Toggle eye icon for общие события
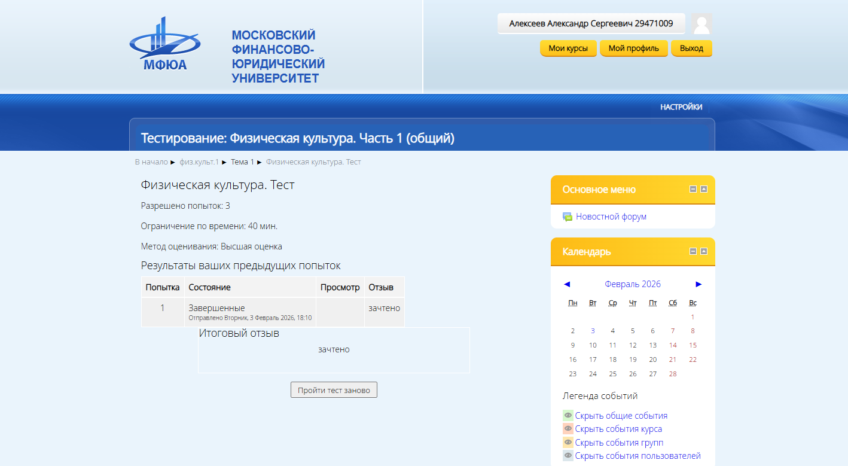This screenshot has height=466, width=848. tap(568, 416)
